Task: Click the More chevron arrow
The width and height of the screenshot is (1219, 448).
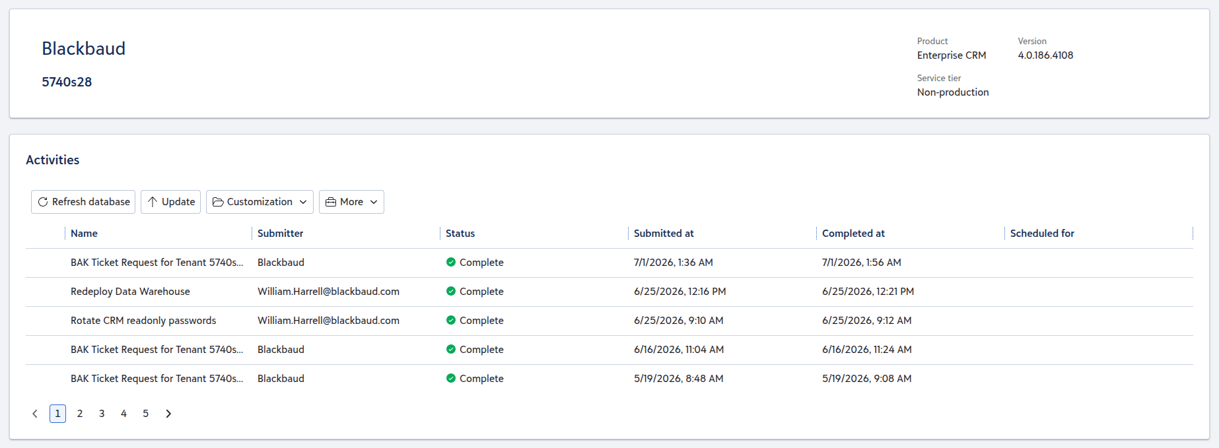Action: 374,202
